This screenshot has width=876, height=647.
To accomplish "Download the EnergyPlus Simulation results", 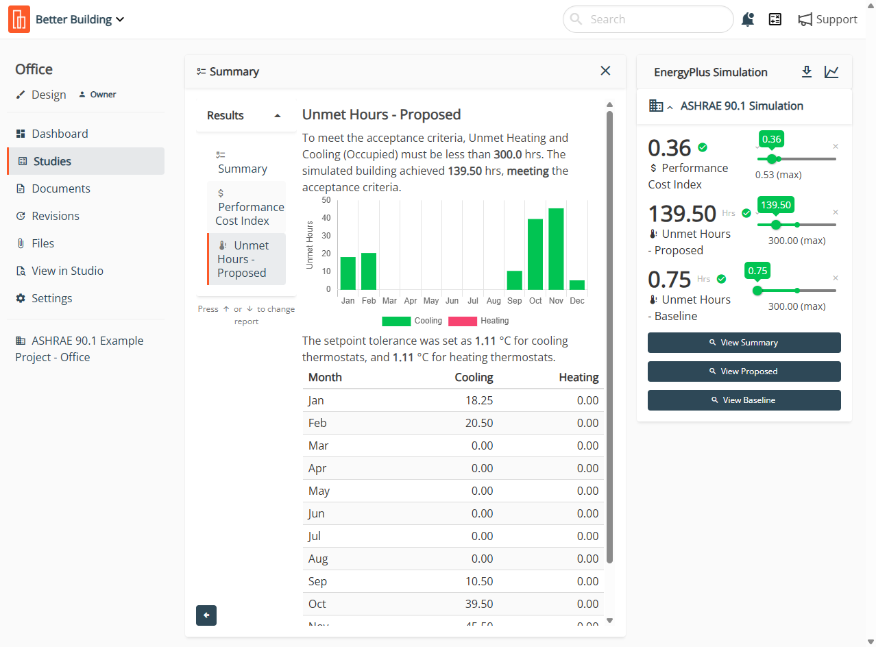I will tap(807, 72).
